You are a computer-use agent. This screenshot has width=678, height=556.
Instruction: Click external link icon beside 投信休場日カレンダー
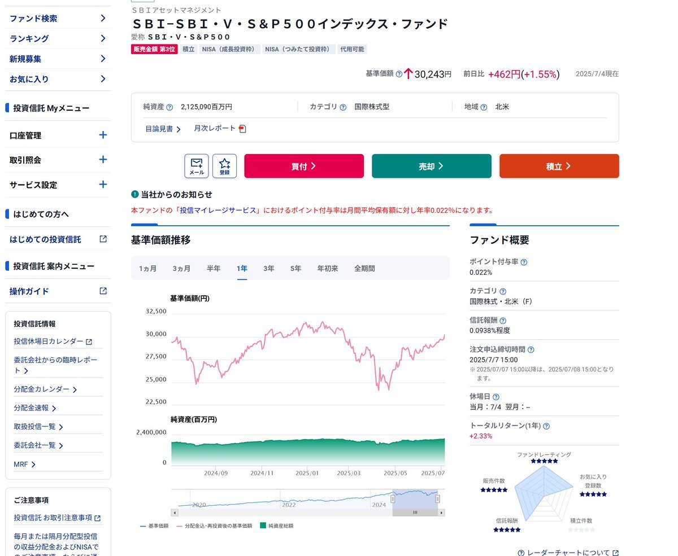(x=89, y=342)
